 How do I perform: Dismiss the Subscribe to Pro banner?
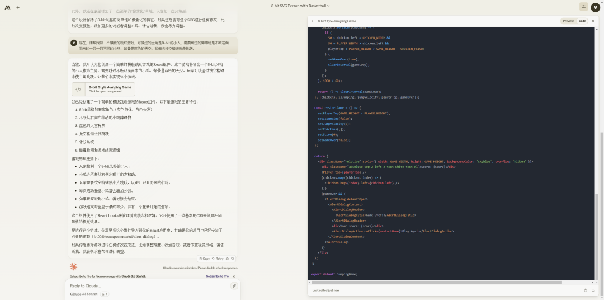tap(234, 276)
